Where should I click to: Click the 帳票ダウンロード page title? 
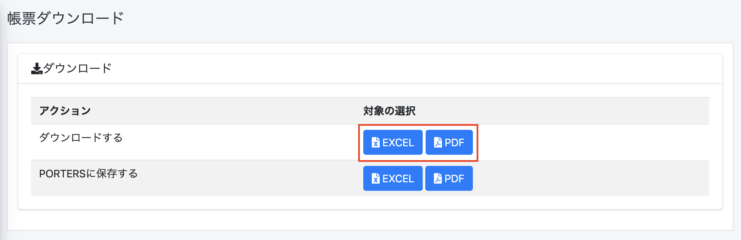point(66,18)
